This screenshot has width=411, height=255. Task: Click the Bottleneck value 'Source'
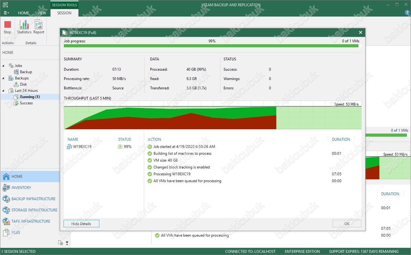pyautogui.click(x=118, y=88)
